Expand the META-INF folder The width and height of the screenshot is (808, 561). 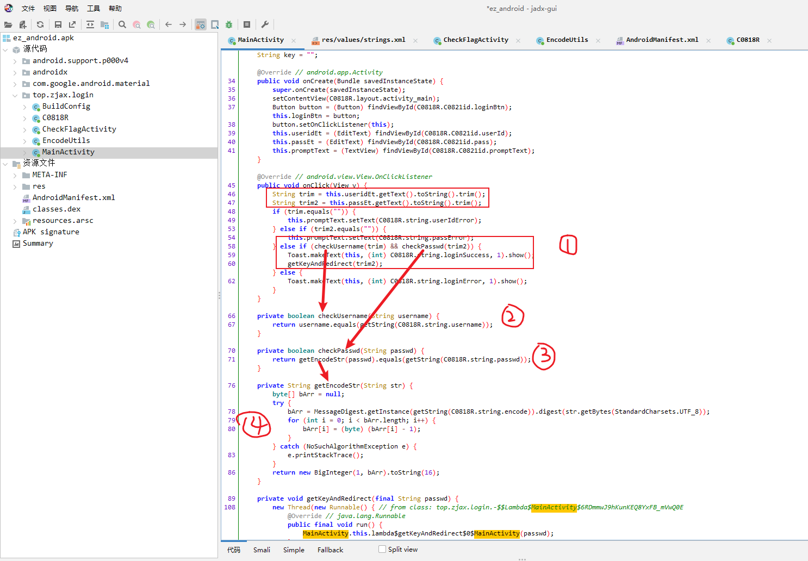coord(15,175)
